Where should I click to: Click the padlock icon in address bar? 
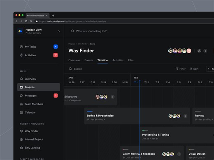(x=37, y=21)
